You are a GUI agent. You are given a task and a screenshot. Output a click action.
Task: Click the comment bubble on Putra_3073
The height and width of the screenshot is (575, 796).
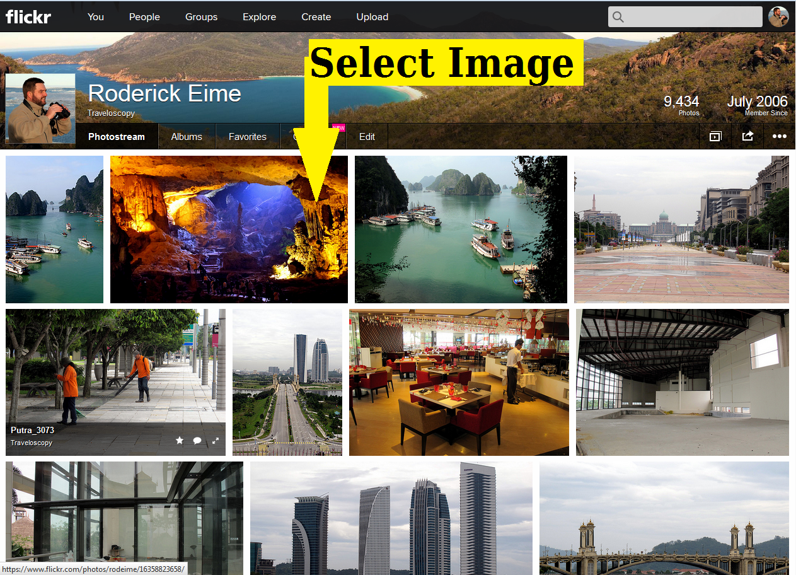tap(197, 441)
